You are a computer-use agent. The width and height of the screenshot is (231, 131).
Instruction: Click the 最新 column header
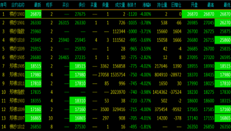tap(38, 5)
